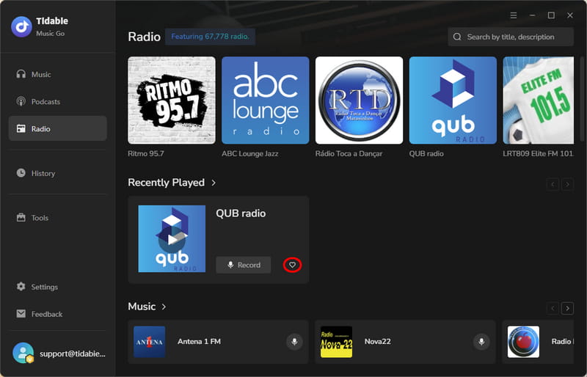Image resolution: width=587 pixels, height=377 pixels.
Task: Open the QUB radio featured thumbnail
Action: 453,100
